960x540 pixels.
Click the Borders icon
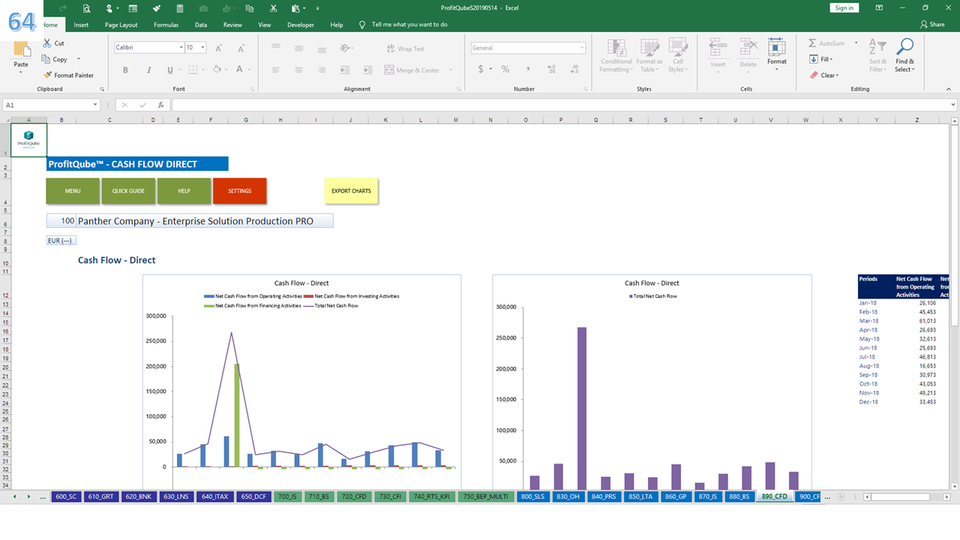click(193, 70)
